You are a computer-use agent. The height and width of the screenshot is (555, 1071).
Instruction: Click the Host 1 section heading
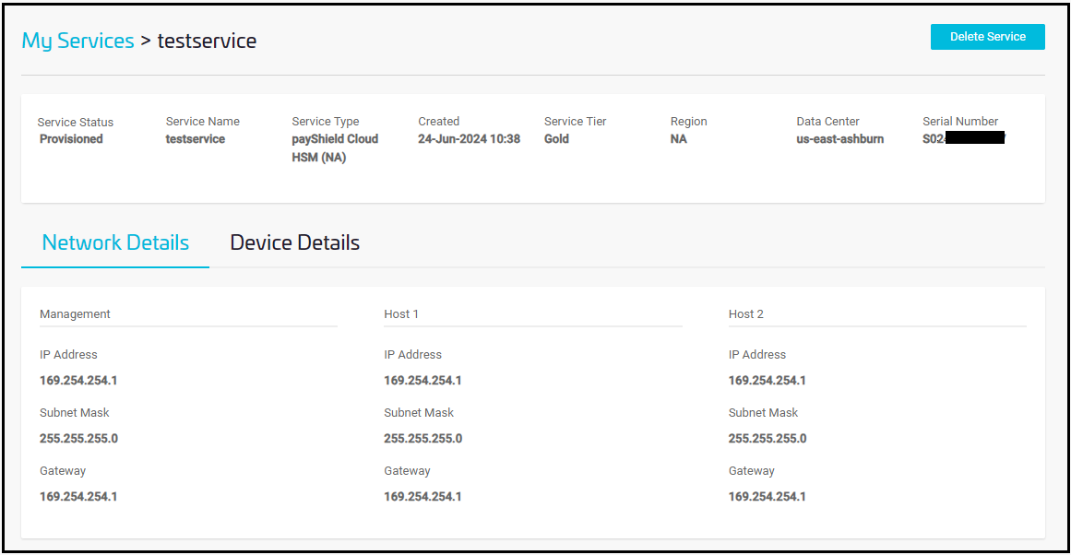coord(401,314)
